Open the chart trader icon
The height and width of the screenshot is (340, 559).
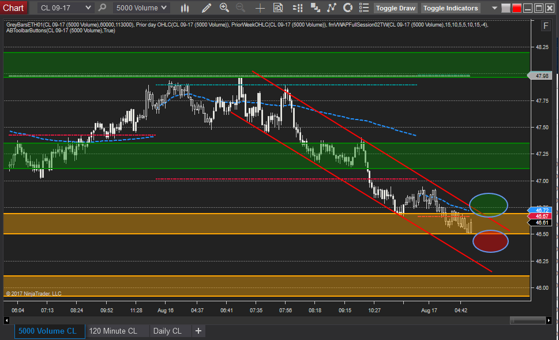pyautogui.click(x=298, y=8)
